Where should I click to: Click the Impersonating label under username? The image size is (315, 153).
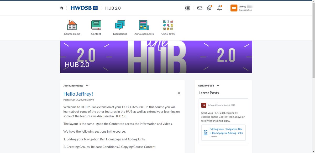(x=245, y=10)
